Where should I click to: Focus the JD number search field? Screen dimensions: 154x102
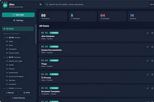96,5
